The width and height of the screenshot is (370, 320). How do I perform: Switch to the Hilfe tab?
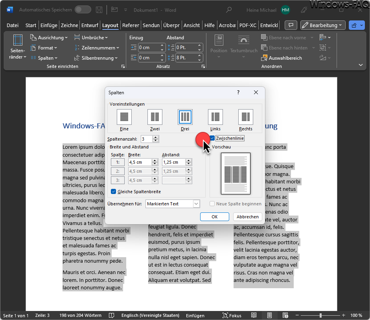210,25
